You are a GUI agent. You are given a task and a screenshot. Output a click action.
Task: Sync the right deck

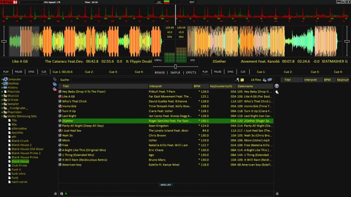tap(230, 72)
